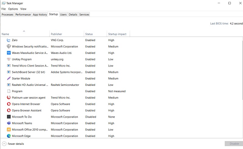Select Microsoft Teams row name
243x149 pixels.
(x=22, y=123)
